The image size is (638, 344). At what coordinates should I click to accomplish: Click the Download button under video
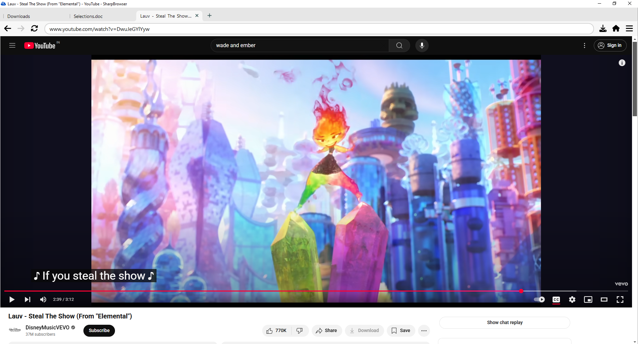(x=365, y=331)
